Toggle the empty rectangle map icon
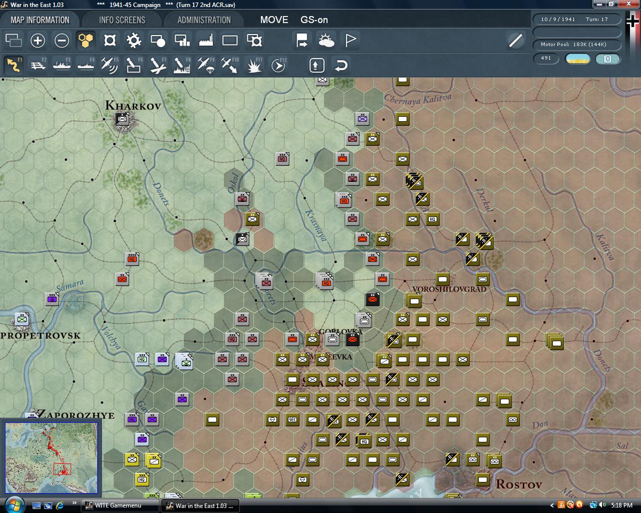641x513 pixels. tap(230, 40)
